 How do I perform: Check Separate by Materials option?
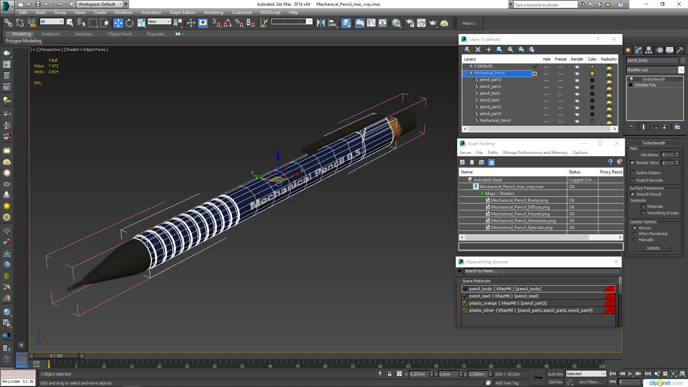tap(643, 206)
